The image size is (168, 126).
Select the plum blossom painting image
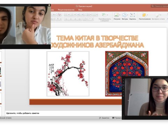pyautogui.click(x=68, y=74)
